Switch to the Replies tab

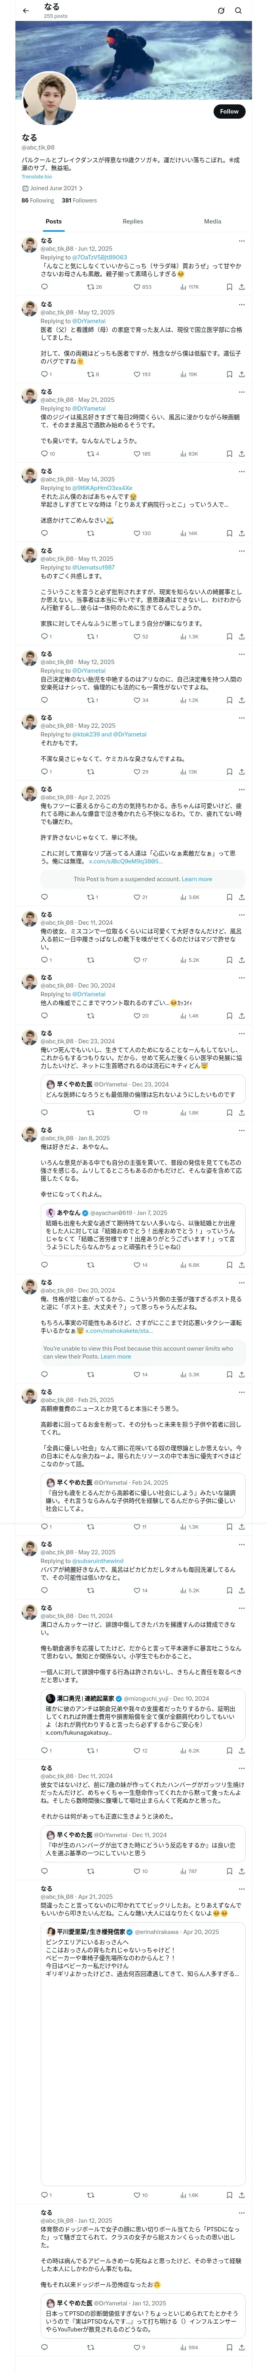pos(133,221)
